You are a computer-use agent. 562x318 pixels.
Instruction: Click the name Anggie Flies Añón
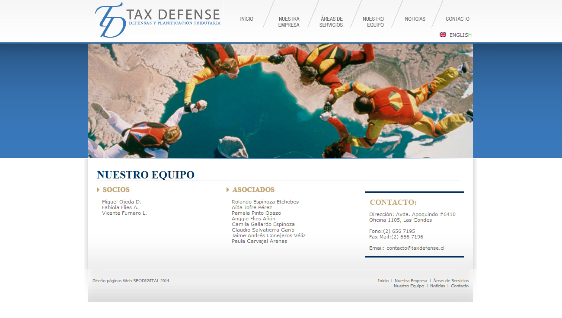253,219
